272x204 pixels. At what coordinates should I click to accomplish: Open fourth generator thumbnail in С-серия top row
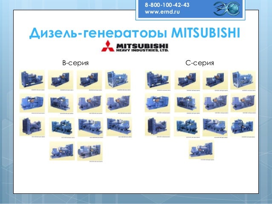pyautogui.click(x=243, y=80)
